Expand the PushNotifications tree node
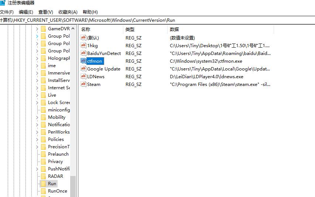The height and width of the screenshot is (197, 315). click(37, 169)
